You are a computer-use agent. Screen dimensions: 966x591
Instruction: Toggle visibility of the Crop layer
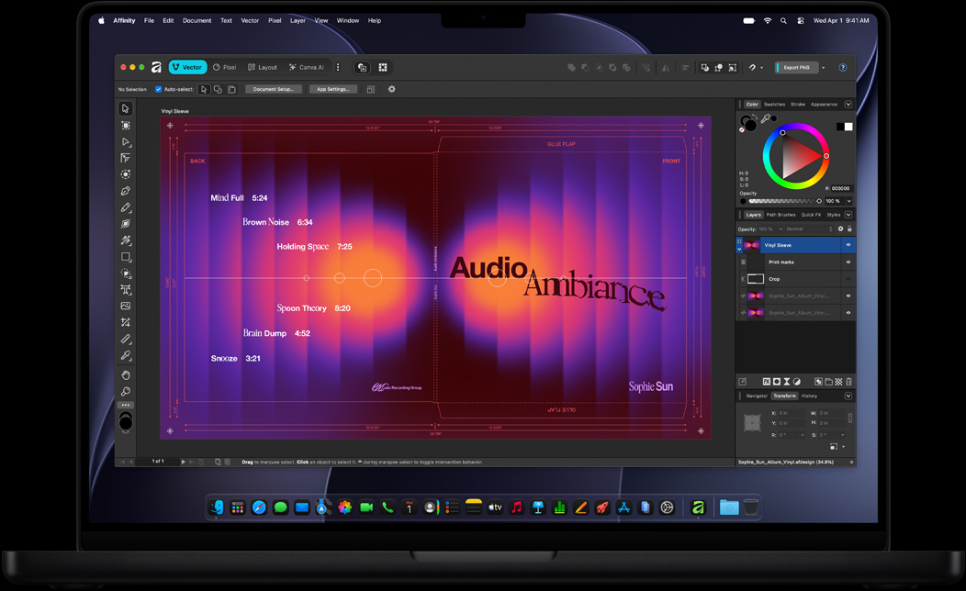coord(848,279)
